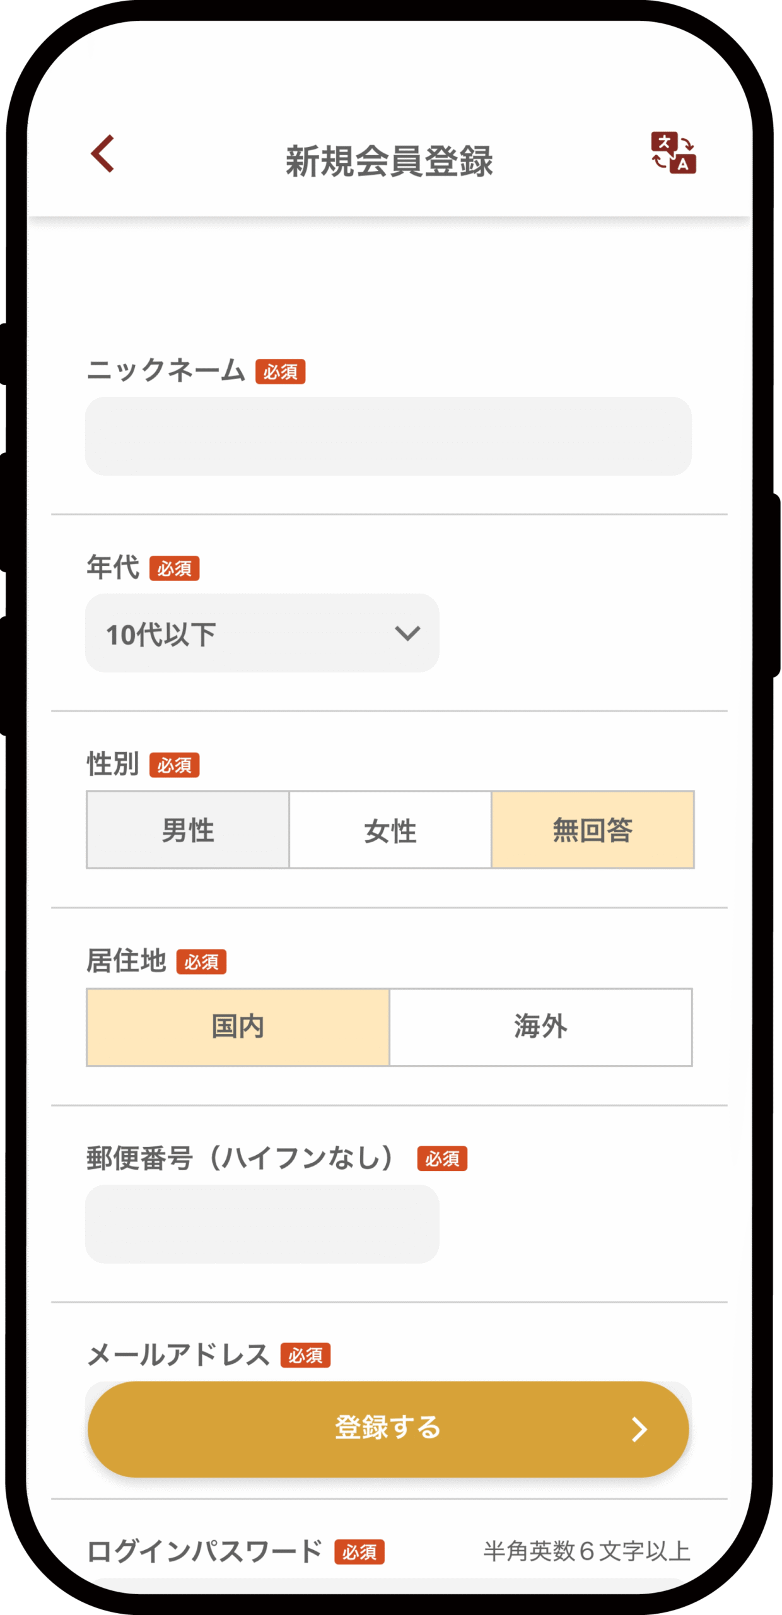
Task: Tap the 必須 badge next to ニックネーム
Action: point(280,372)
